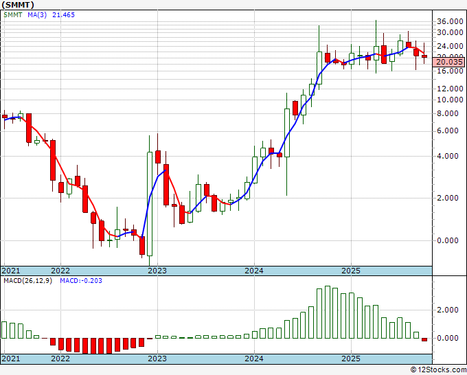Click the 12.000 price axis label

450,89
